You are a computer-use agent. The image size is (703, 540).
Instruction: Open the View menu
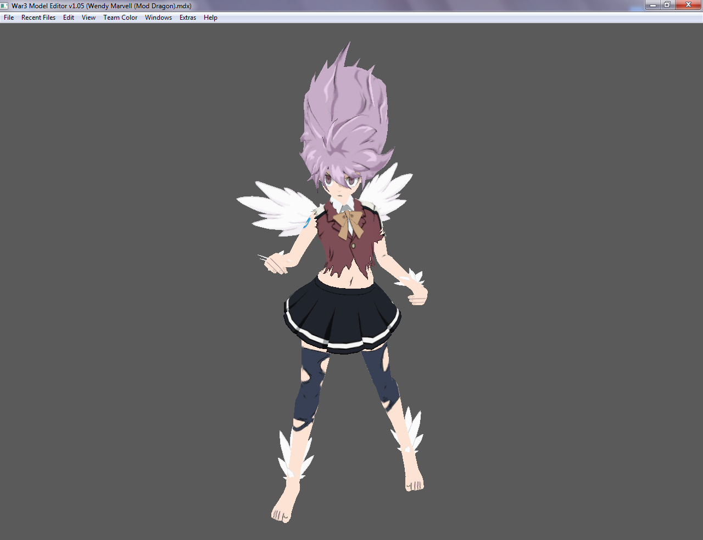[88, 18]
